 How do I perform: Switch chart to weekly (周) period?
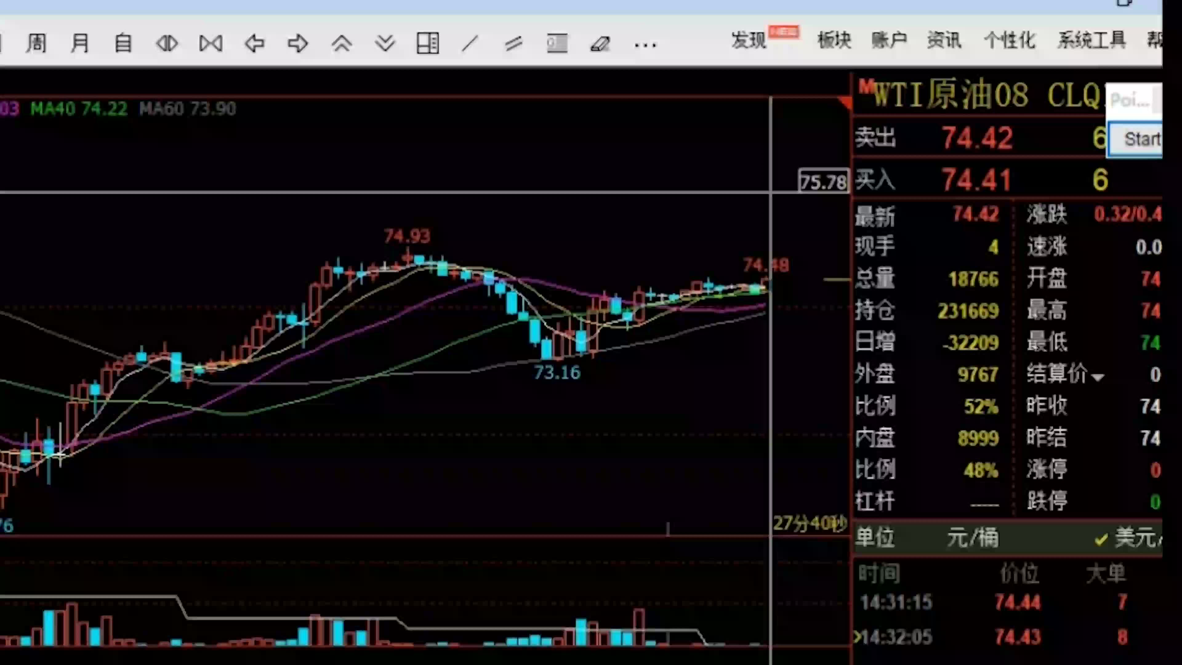point(37,44)
